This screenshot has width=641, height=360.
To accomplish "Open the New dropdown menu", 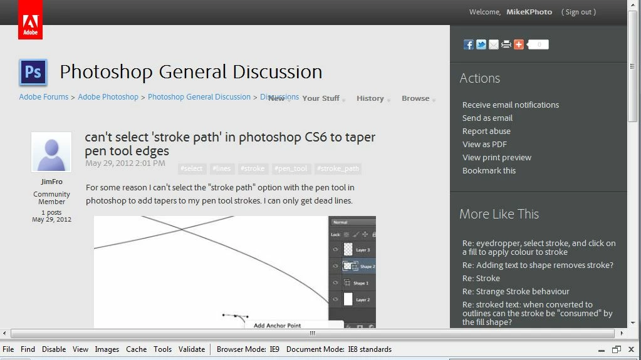I will coord(279,98).
